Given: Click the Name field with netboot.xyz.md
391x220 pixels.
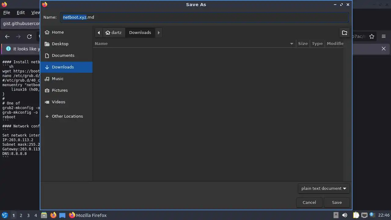Looking at the screenshot, I should [204, 17].
